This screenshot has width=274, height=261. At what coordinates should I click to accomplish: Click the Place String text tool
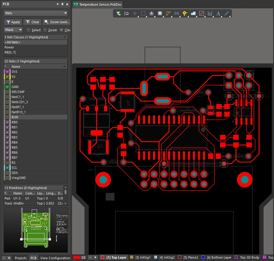point(218,13)
